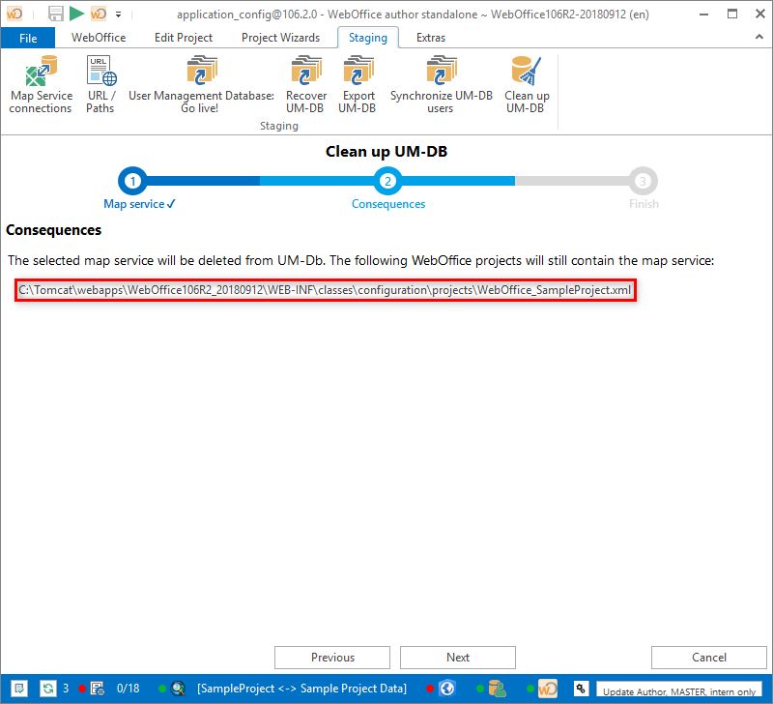Launch User Management Database Go live
Viewport: 773px width, 704px height.
(x=201, y=85)
